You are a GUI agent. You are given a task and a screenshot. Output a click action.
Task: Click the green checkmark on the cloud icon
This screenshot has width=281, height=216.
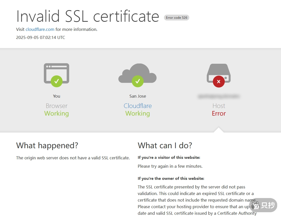(138, 81)
